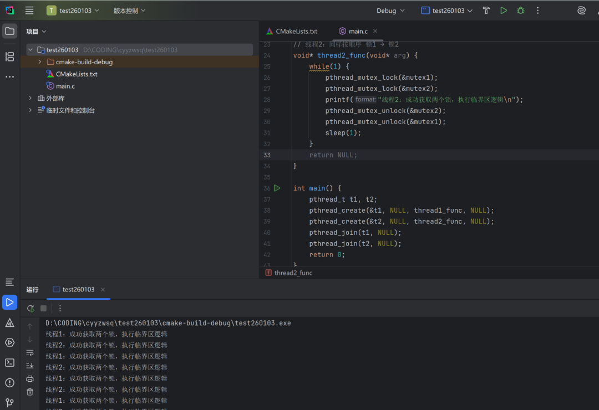Run the program with green play button
The width and height of the screenshot is (599, 410).
point(504,11)
